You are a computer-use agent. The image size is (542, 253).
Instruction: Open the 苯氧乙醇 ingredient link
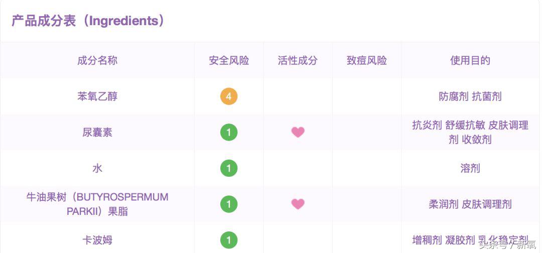pos(97,96)
